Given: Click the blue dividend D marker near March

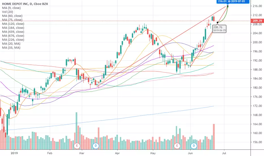Looking at the screenshot, I should pos(96,146).
